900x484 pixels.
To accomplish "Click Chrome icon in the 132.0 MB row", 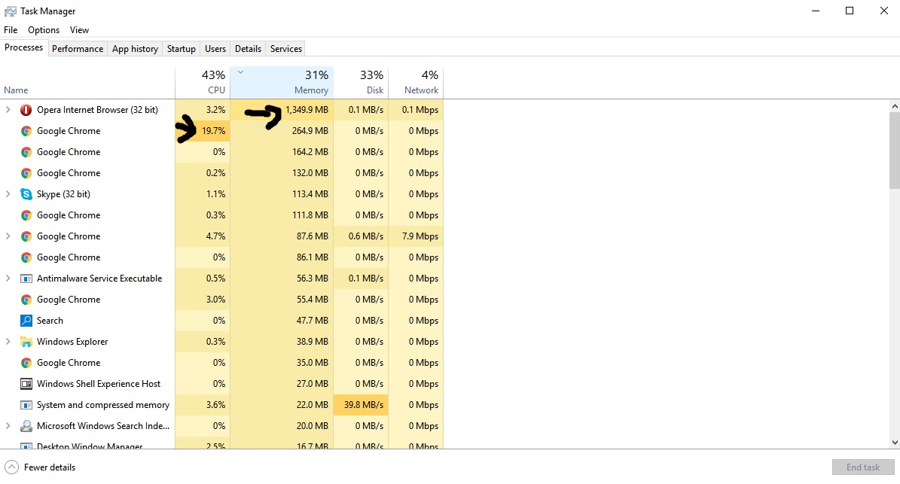I will (x=26, y=173).
